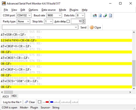Maximize the Serial Port Monitor window
Screen dimensions: 136x110
pyautogui.click(x=120, y=3)
